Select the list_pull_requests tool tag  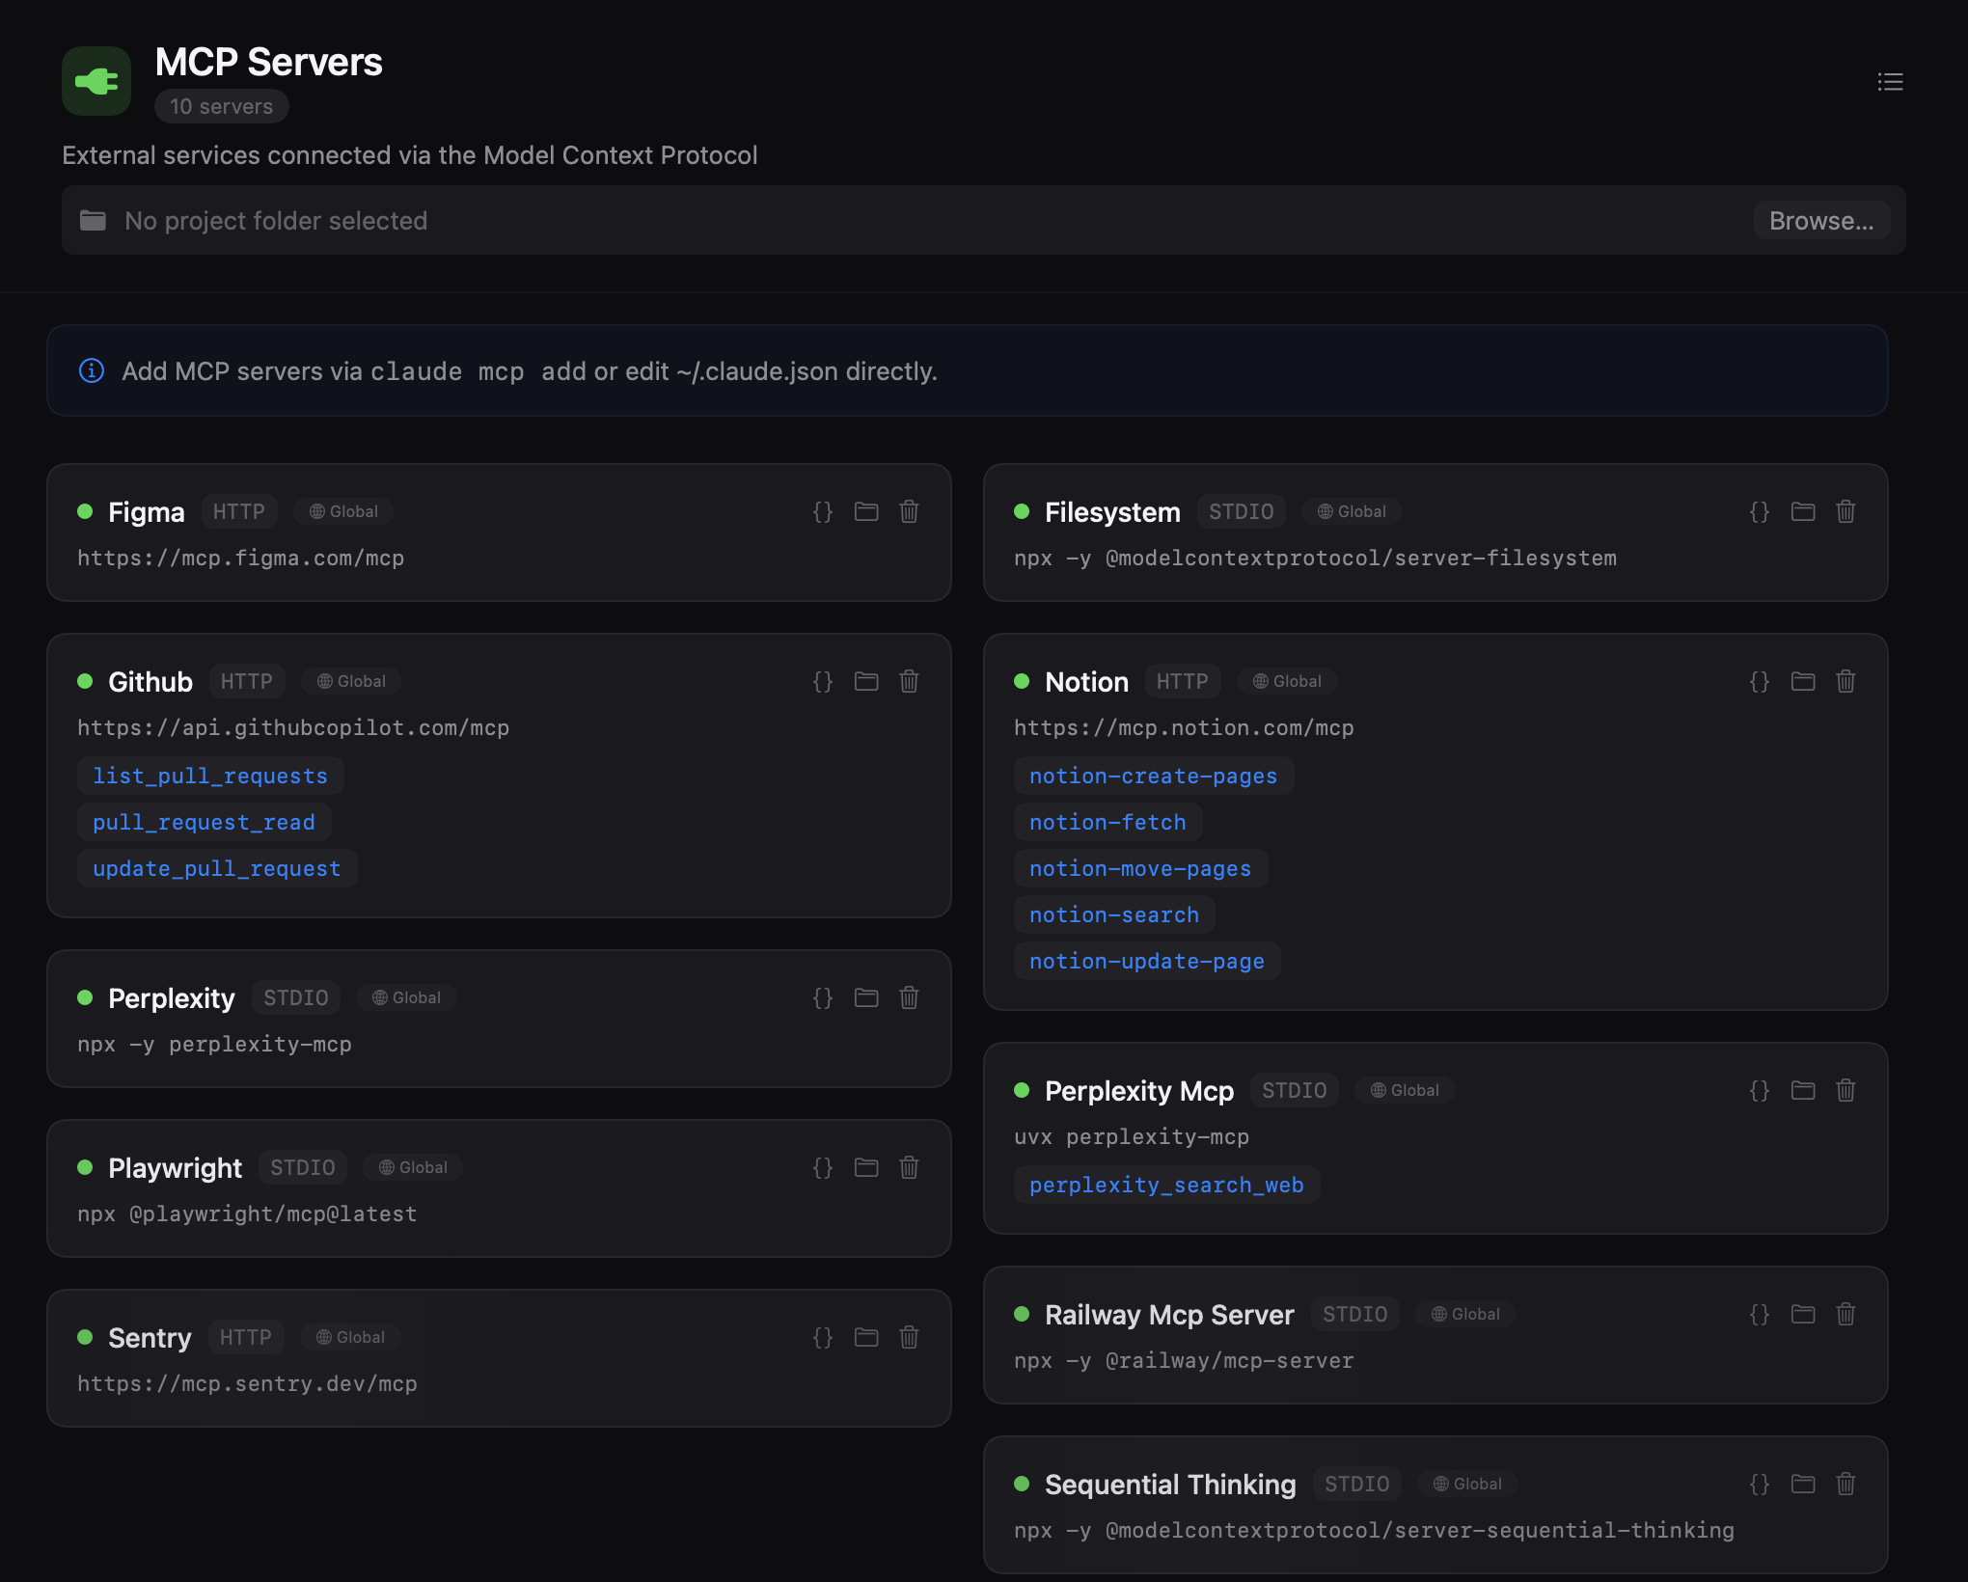(209, 776)
